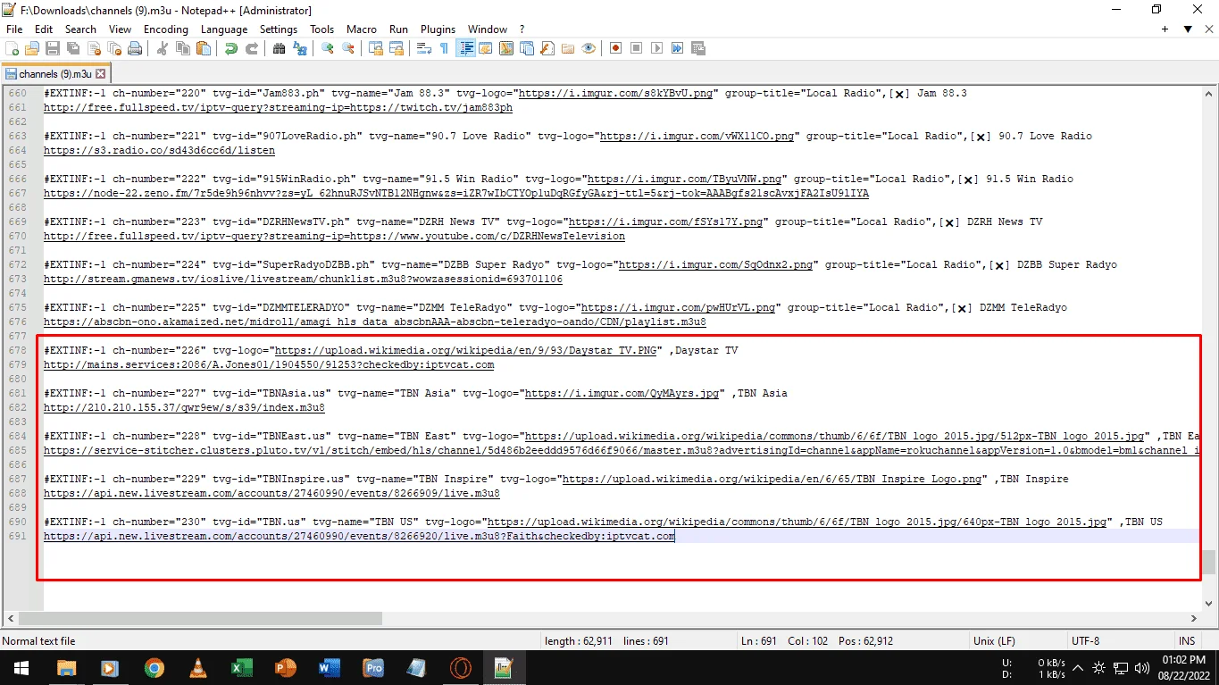The height and width of the screenshot is (685, 1219).
Task: Toggle synchronize vertical scrolling icon
Action: tap(375, 48)
